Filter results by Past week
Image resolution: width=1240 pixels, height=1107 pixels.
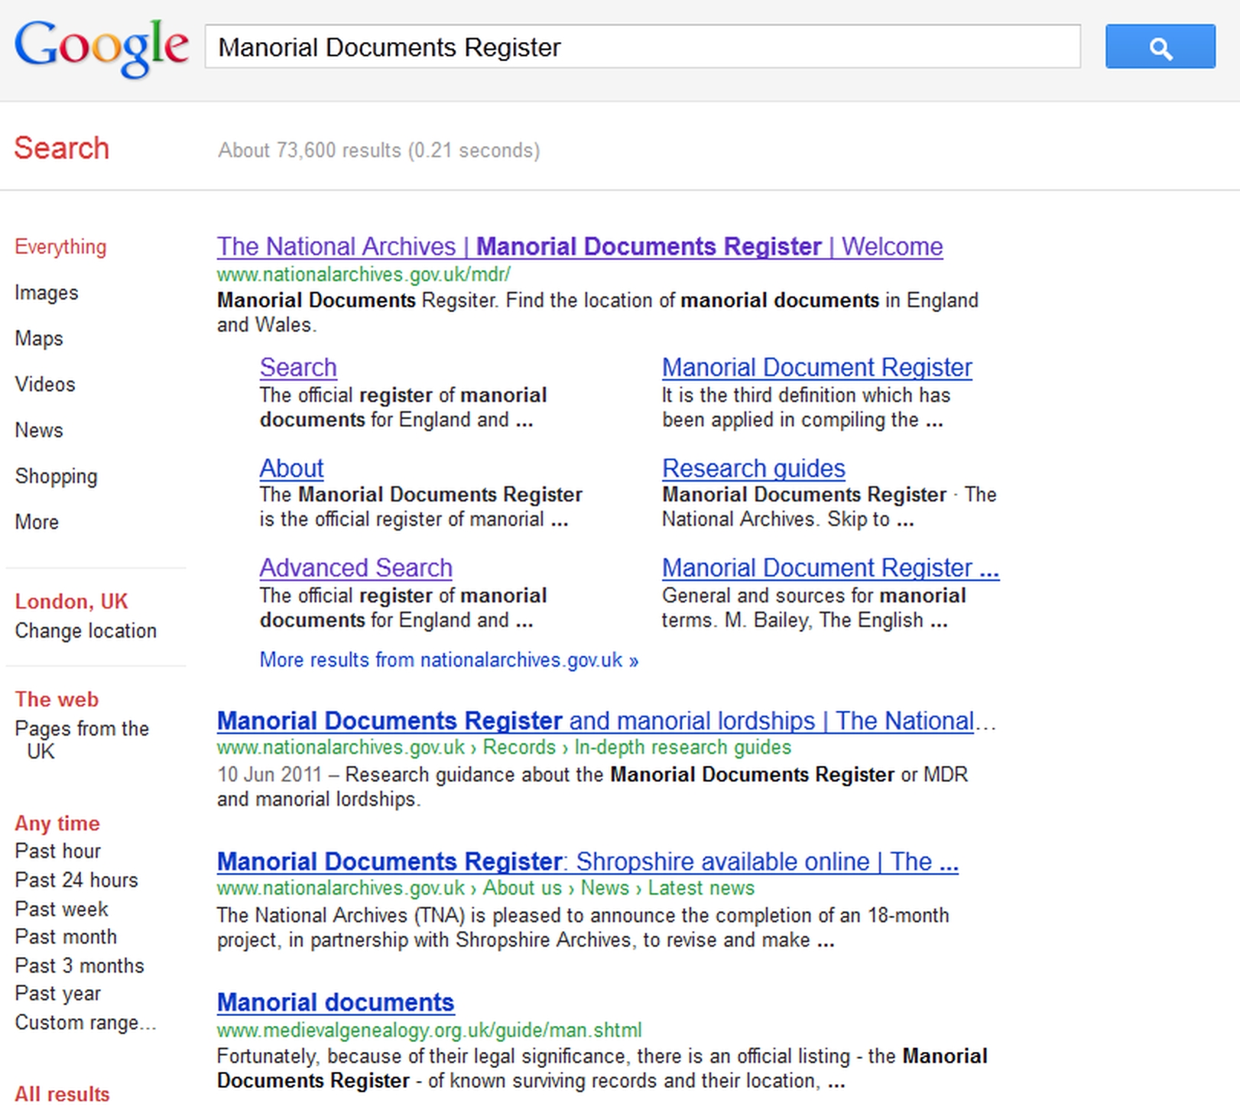62,909
